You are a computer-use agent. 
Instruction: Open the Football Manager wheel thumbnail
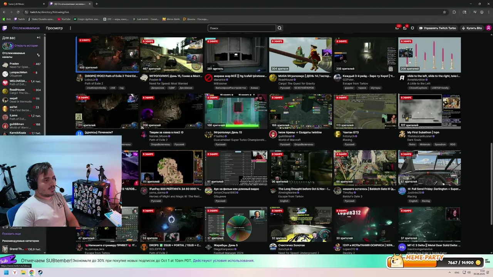236,224
